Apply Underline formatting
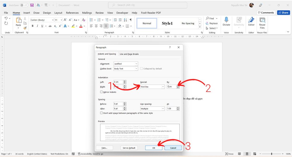Screen dimensions: 292x157 coord(42,26)
